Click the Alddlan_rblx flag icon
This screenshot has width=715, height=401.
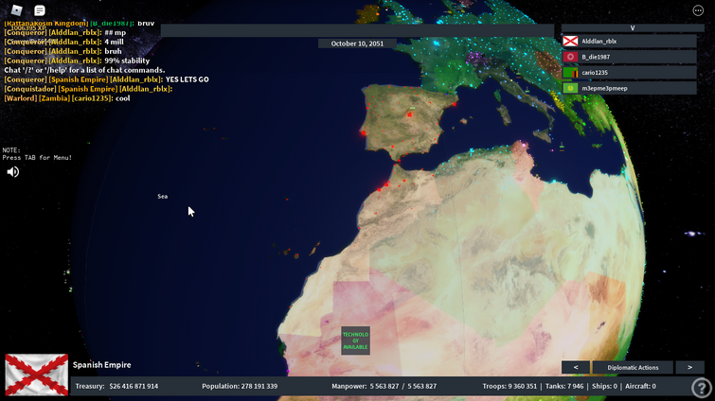click(570, 41)
